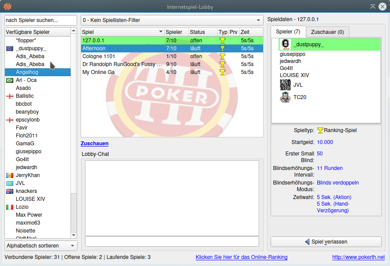Image resolution: width=390 pixels, height=266 pixels.
Task: Select player Asado in available players
Action: [37, 88]
